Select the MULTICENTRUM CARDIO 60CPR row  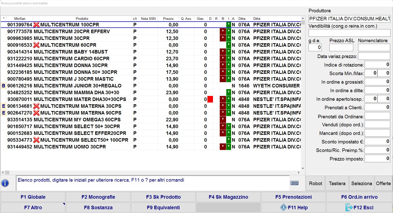(x=71, y=59)
